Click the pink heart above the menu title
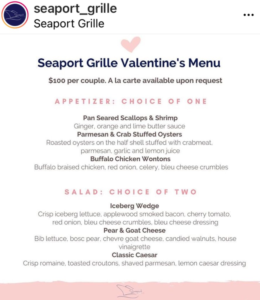260x300 pixels. click(x=131, y=44)
